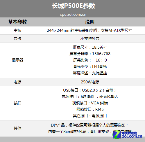The width and height of the screenshot is (145, 142).
Task: Click the 视频接口 VGA 纠错 text
Action: [90, 103]
